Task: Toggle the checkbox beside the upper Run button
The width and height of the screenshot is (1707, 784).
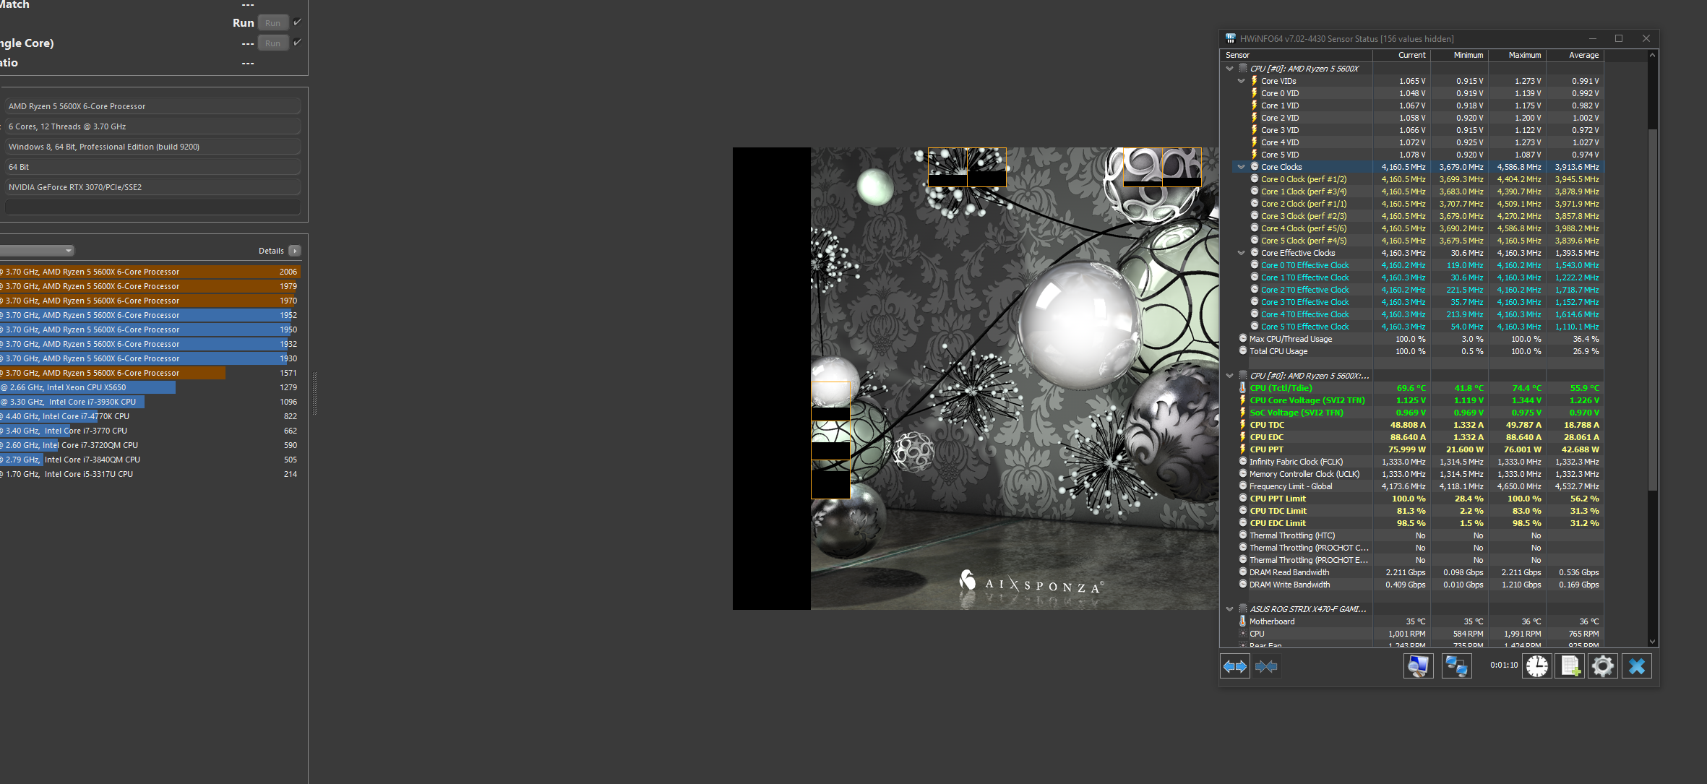Action: click(x=297, y=22)
